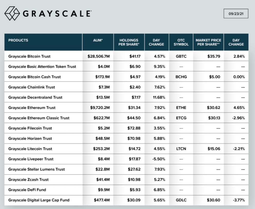This screenshot has width=255, height=209.
Task: Select the LTCN ticker symbol
Action: click(x=181, y=149)
